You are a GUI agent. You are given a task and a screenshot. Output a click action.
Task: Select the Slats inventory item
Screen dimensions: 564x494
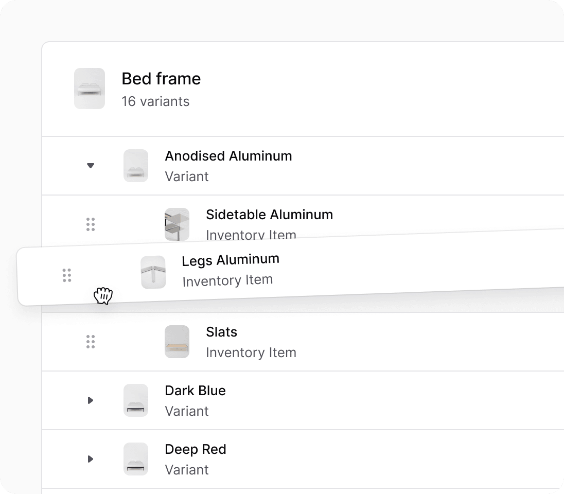pyautogui.click(x=222, y=332)
